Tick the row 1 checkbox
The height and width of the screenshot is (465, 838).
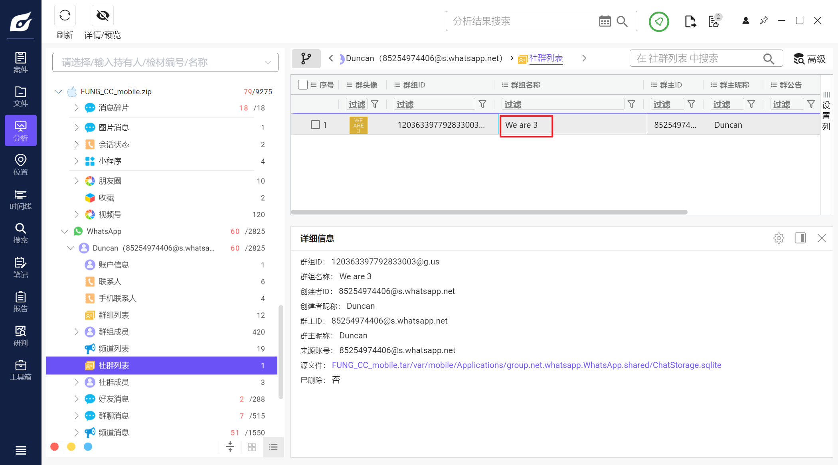pyautogui.click(x=315, y=125)
